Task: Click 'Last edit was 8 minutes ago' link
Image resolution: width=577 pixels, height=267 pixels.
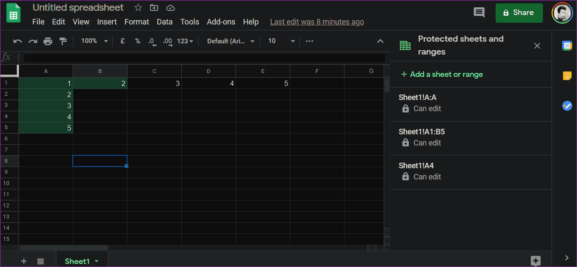Action: [317, 21]
